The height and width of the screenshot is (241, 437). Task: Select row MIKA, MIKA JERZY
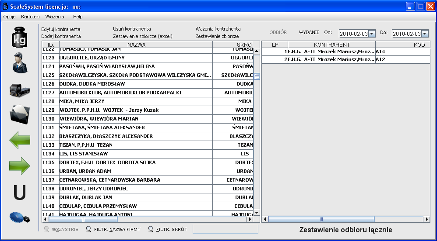pyautogui.click(x=148, y=101)
